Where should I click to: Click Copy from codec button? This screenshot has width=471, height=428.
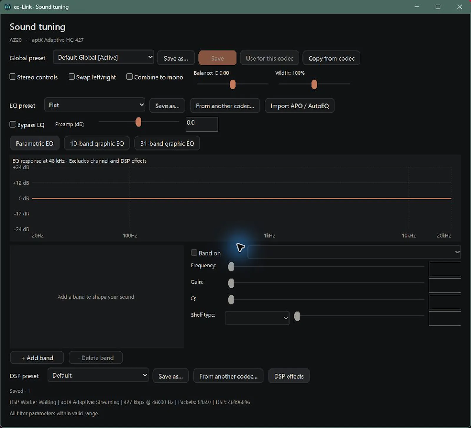pos(331,58)
